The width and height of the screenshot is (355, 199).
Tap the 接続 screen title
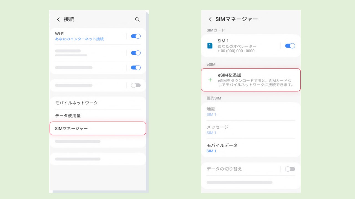(69, 19)
